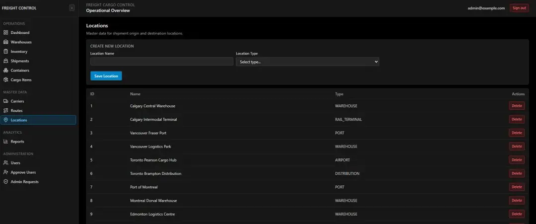Delete Montreal Dorval Warehouse row
Viewport: 536px width, 224px height.
click(x=517, y=200)
